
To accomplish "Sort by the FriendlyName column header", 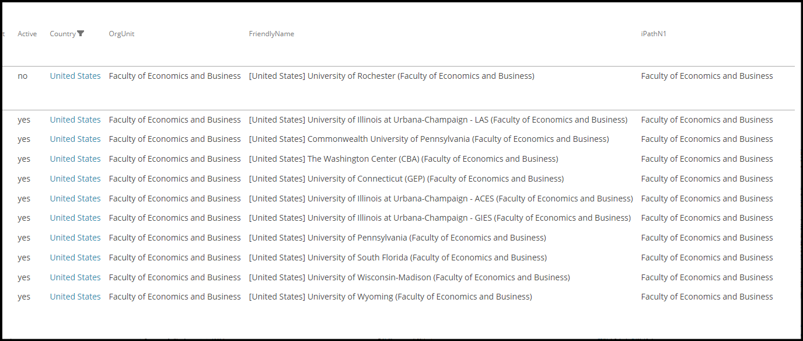I will point(271,34).
